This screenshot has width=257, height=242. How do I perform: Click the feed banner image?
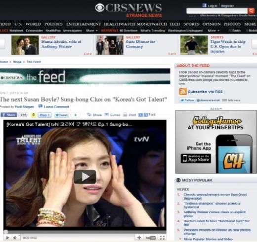85,76
